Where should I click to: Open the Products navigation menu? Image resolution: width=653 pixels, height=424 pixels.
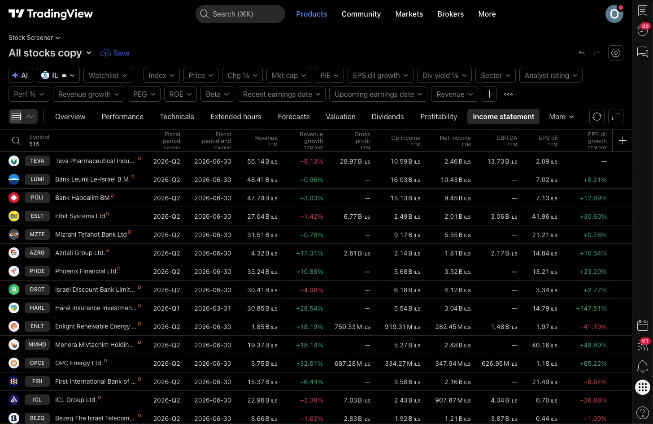pyautogui.click(x=312, y=14)
